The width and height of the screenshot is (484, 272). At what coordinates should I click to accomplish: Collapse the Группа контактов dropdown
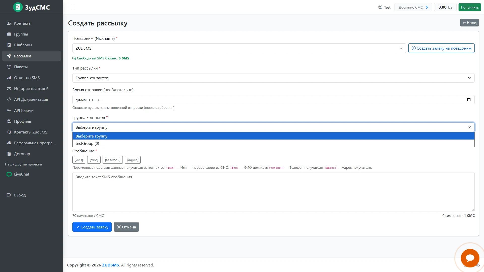[273, 127]
